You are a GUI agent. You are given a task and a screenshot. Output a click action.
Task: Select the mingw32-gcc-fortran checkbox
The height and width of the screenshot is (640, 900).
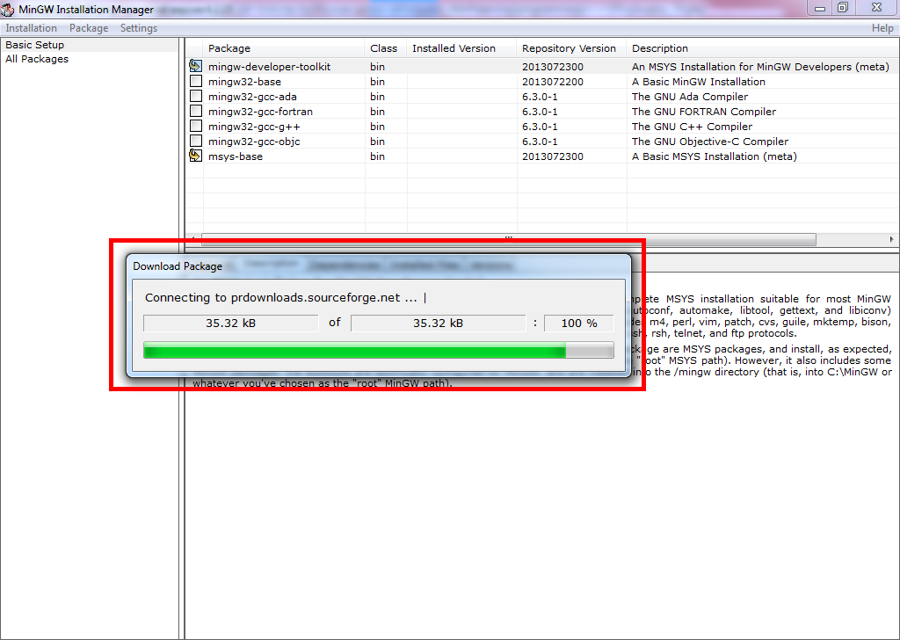tap(195, 112)
